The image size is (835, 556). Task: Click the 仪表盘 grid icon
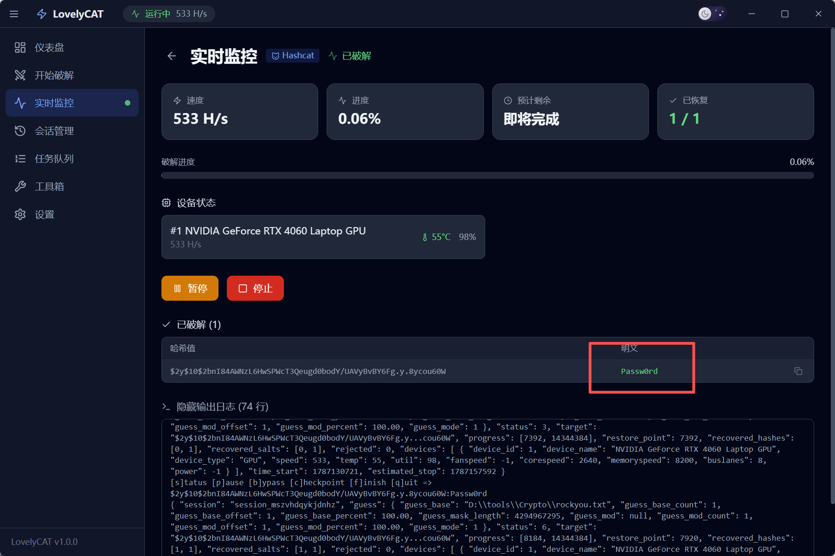click(20, 47)
